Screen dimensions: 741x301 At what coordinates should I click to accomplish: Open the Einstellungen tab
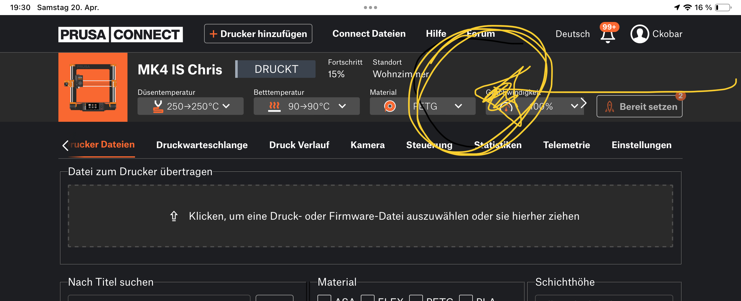(641, 145)
